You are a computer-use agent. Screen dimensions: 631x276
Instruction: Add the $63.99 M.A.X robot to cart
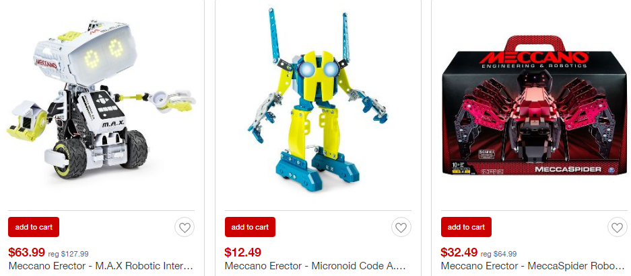[x=34, y=227]
